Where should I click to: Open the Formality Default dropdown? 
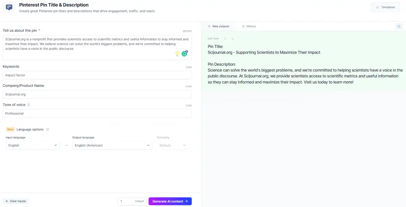173,146
